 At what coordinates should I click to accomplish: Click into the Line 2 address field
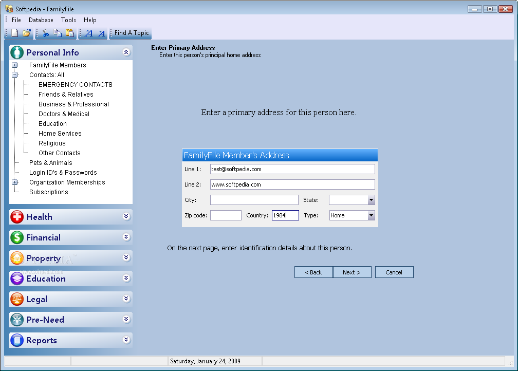pos(292,184)
